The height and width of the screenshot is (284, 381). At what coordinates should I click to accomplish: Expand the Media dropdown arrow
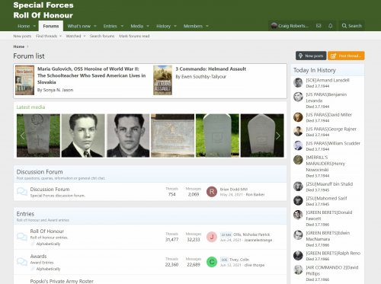pos(148,26)
